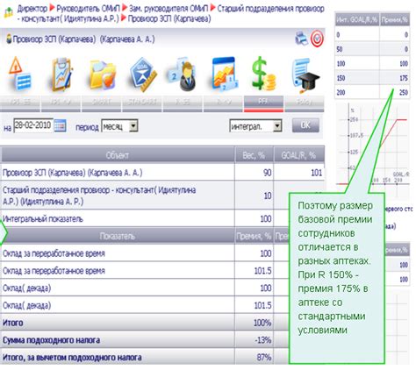This screenshot has height=370, width=416.
Task: Open the calendar chart rating icon
Action: [x=224, y=75]
